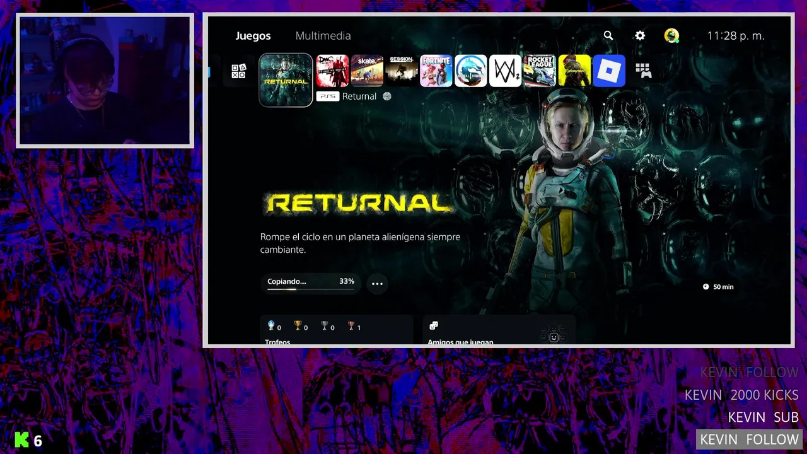The width and height of the screenshot is (807, 454).
Task: Select the Cyberpunk 2077 yellow tile
Action: pos(575,71)
